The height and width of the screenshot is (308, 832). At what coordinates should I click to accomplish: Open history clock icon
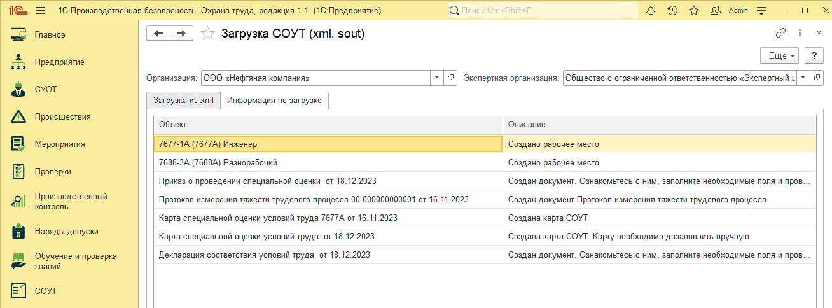pyautogui.click(x=672, y=11)
